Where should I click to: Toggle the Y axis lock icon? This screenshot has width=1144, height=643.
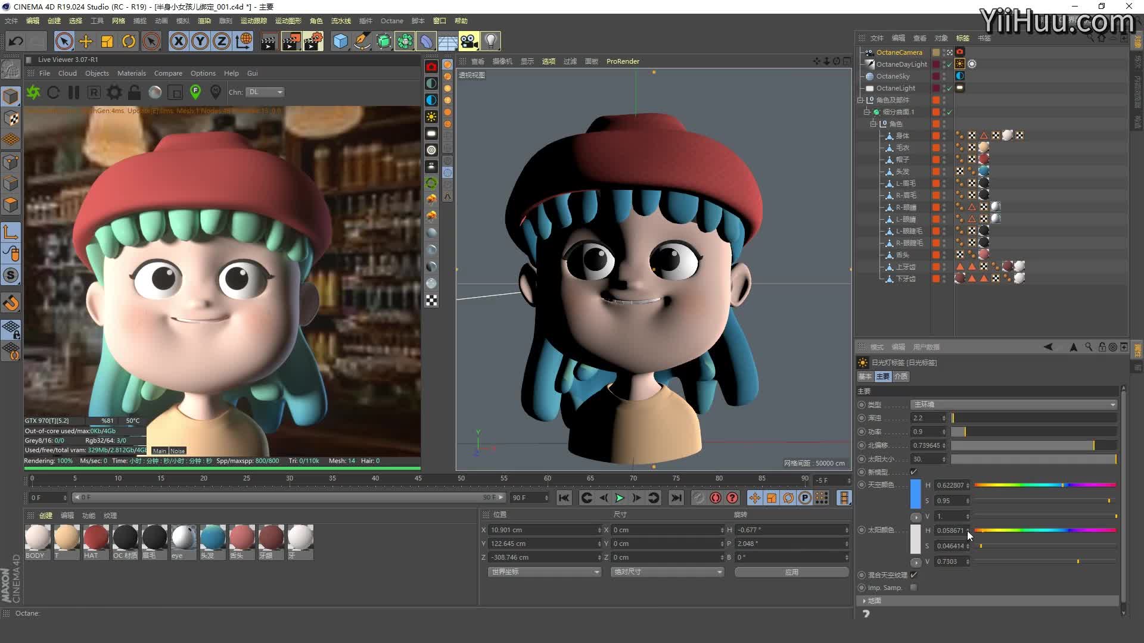tap(200, 41)
